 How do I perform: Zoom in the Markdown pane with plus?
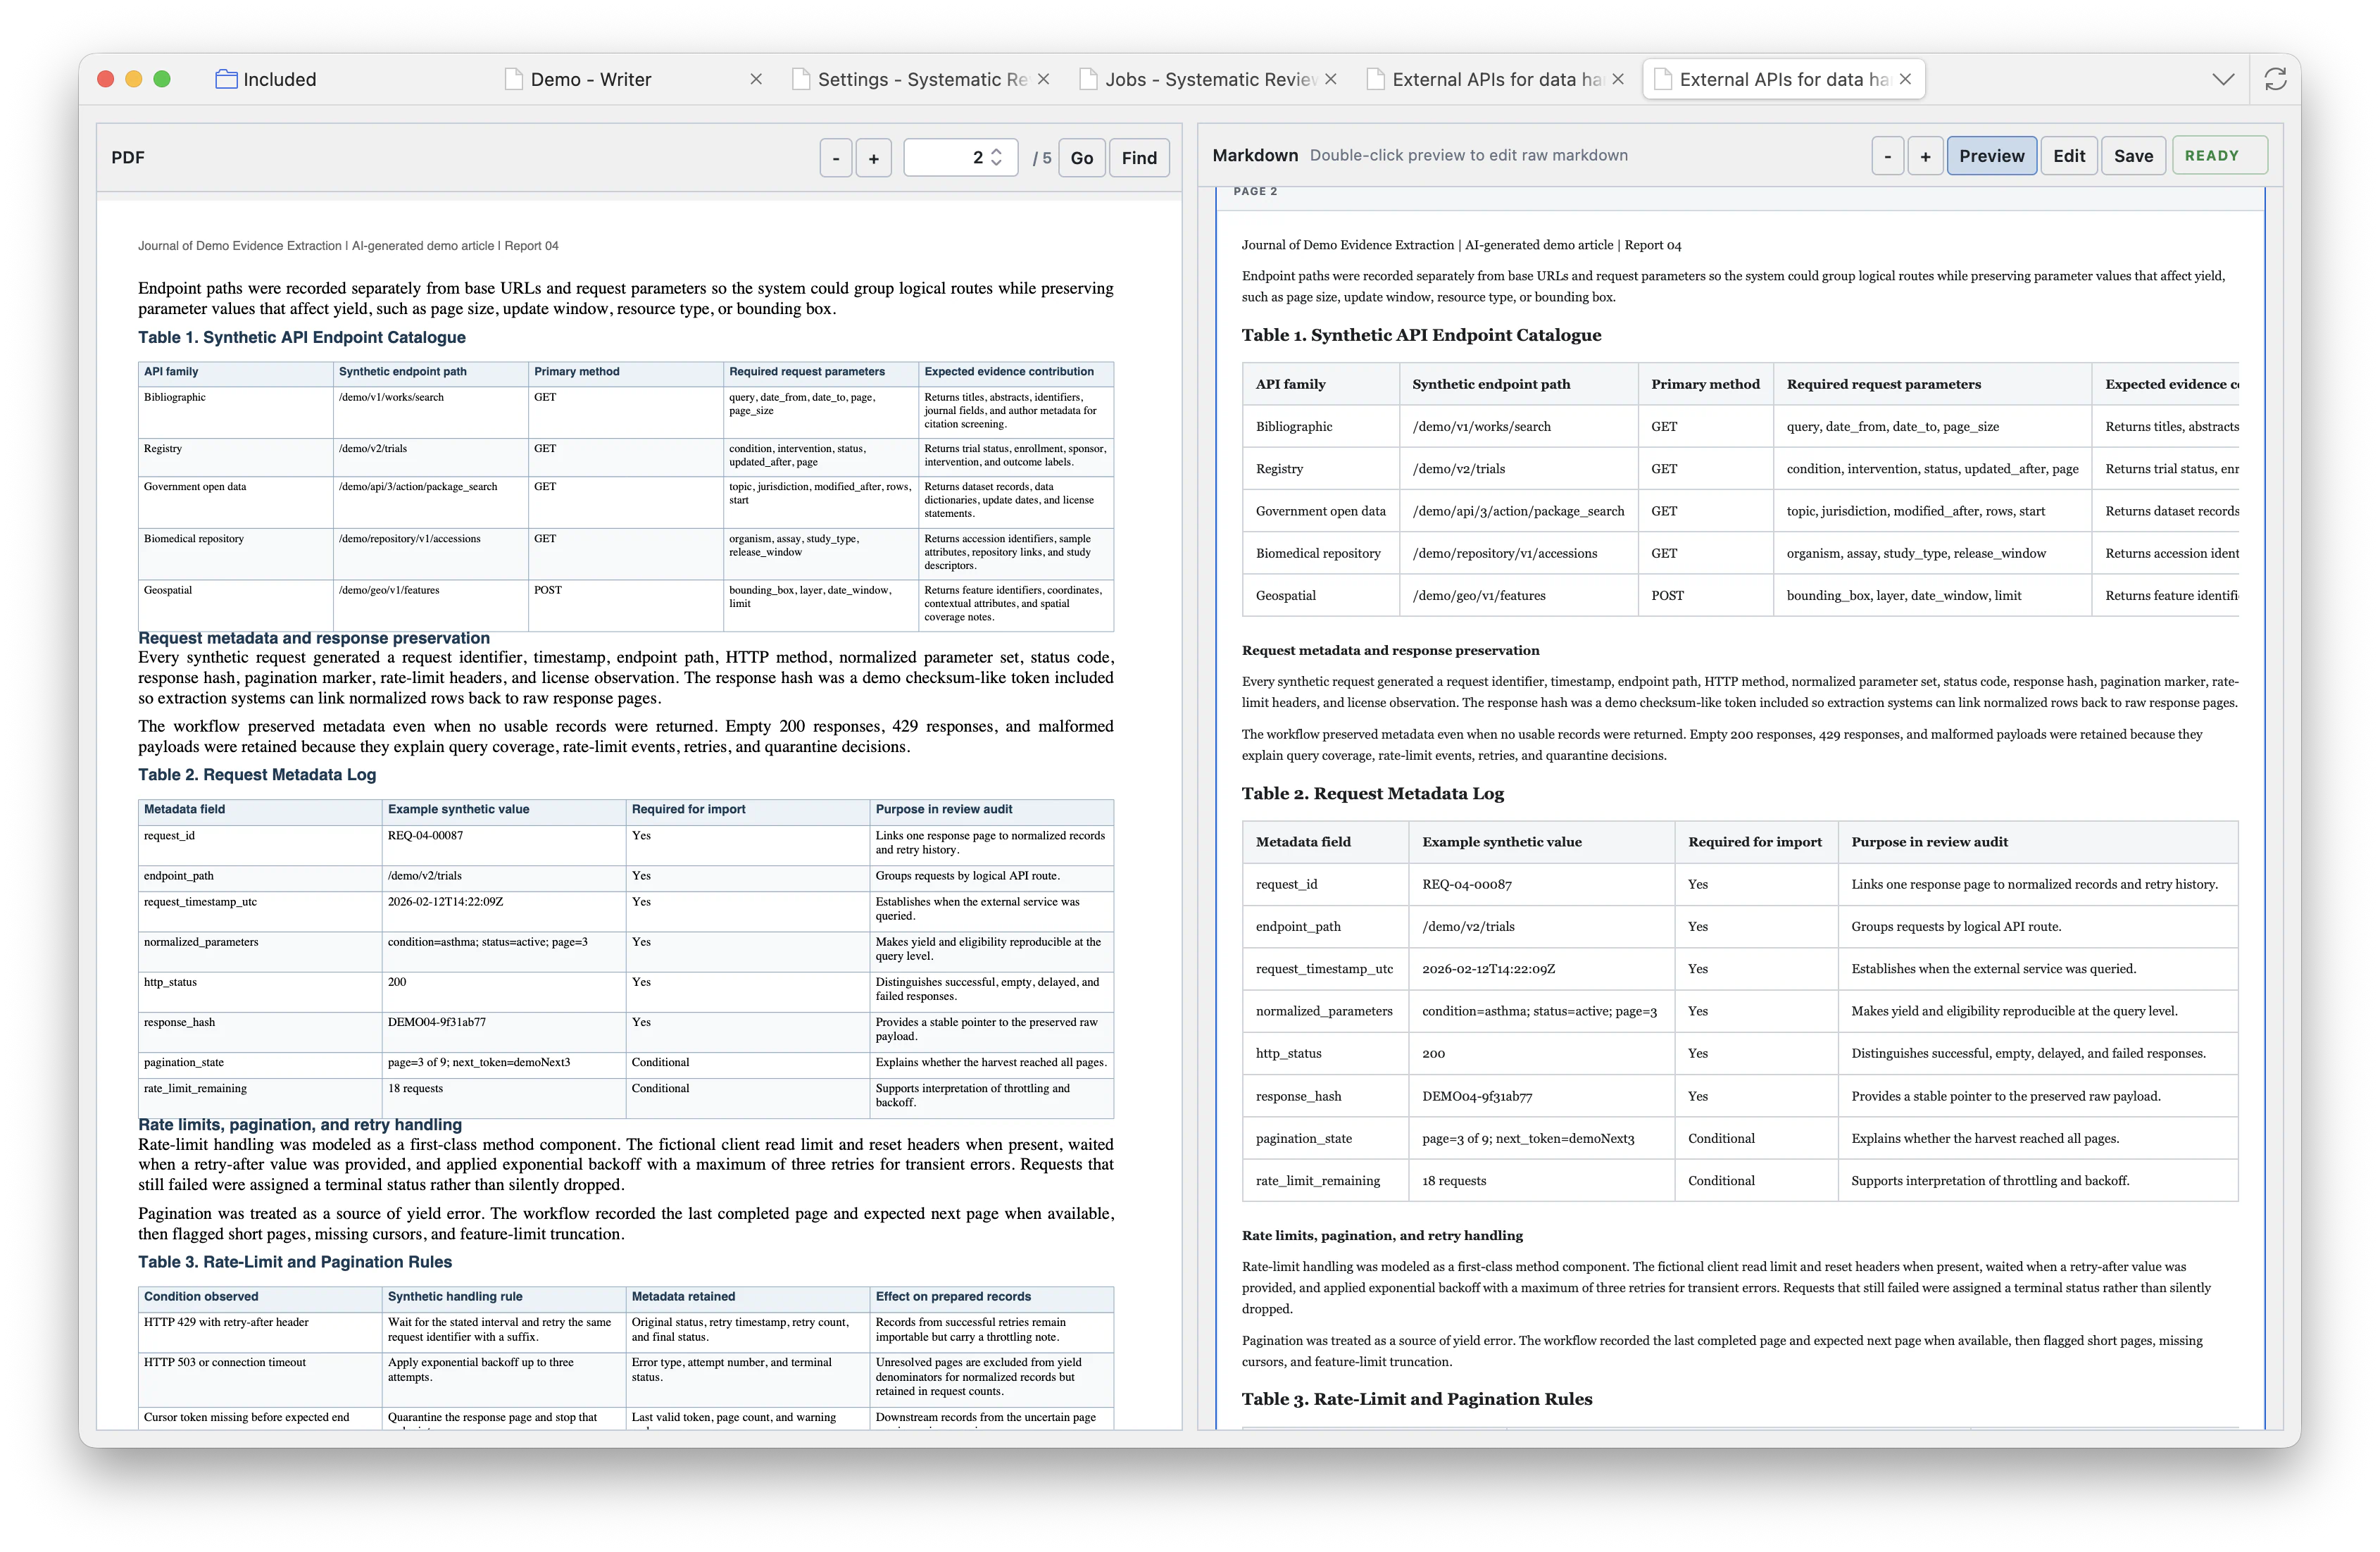coord(1925,156)
